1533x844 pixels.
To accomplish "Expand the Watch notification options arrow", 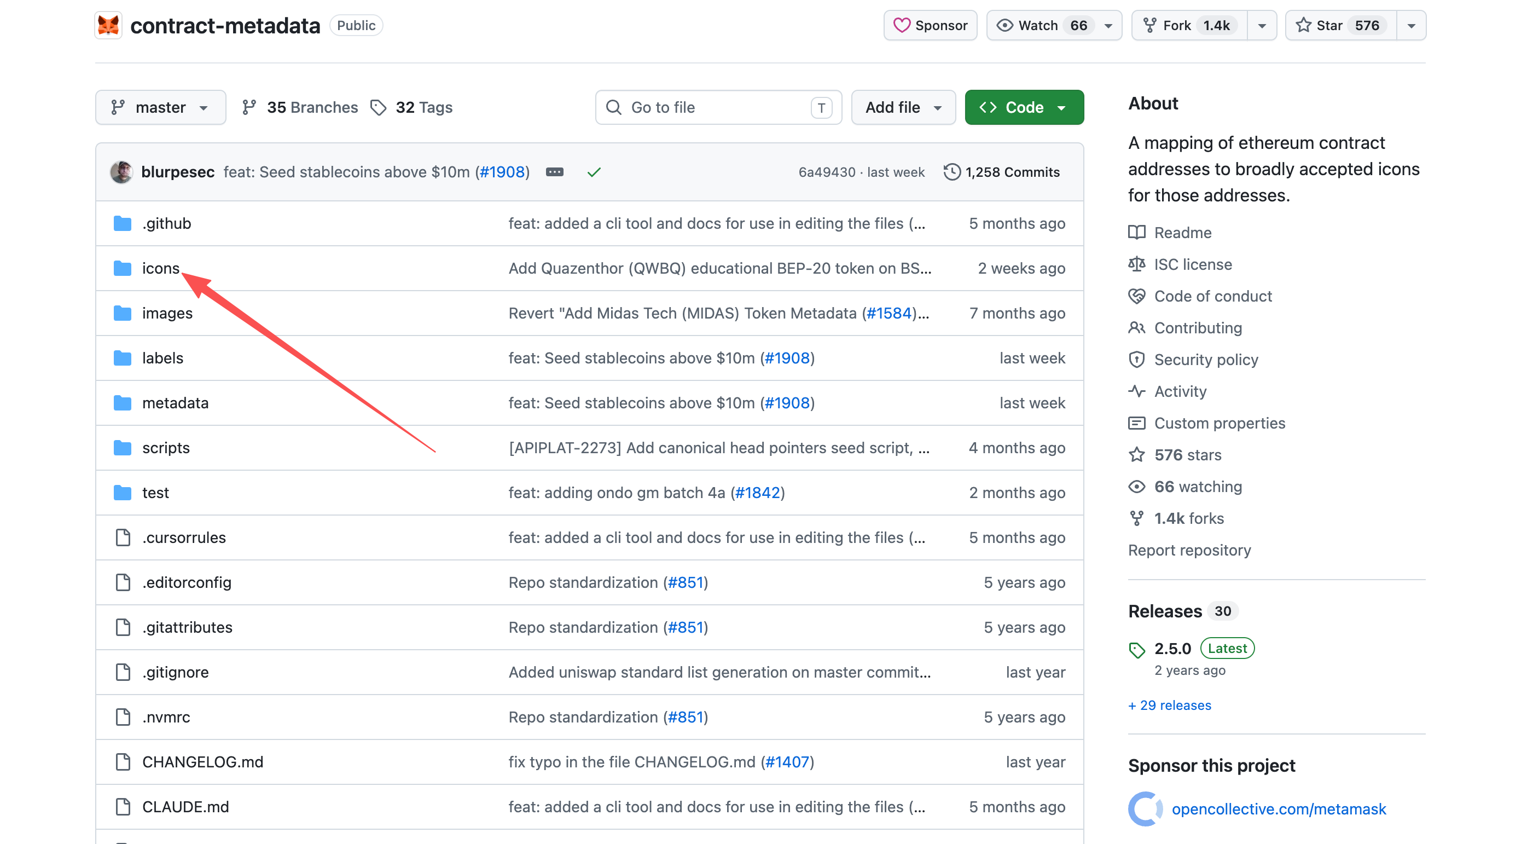I will [x=1108, y=26].
